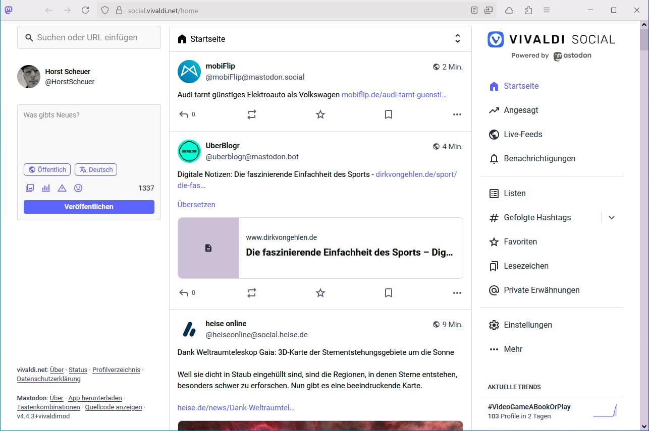
Task: Open Live-Feeds in sidebar
Action: click(516, 134)
